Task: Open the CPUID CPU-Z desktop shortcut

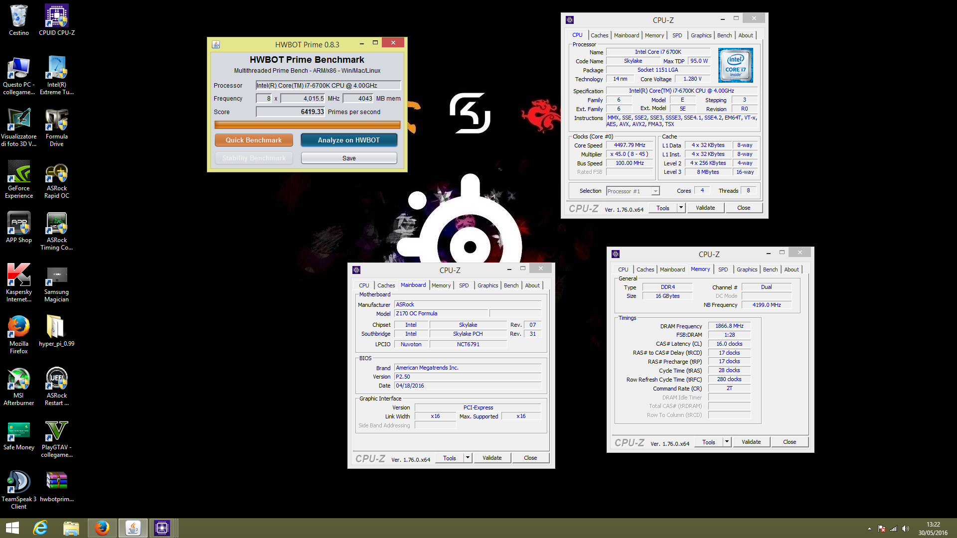Action: 56,20
